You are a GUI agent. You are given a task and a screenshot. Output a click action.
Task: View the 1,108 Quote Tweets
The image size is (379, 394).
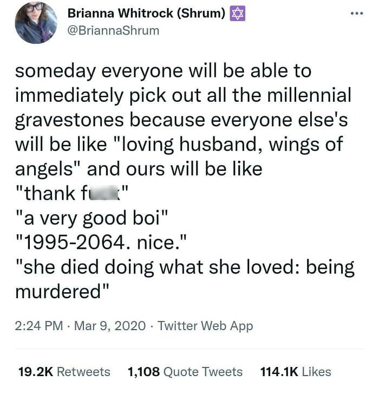point(185,372)
